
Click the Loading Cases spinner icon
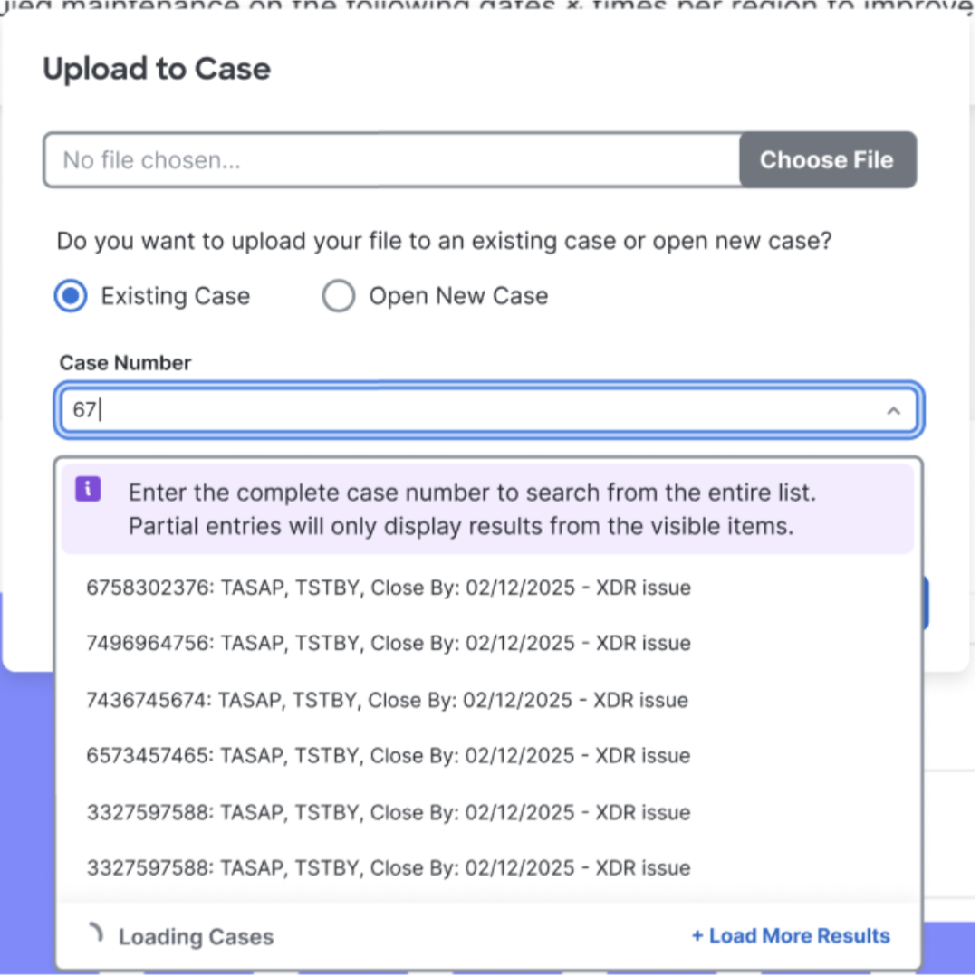tap(95, 933)
